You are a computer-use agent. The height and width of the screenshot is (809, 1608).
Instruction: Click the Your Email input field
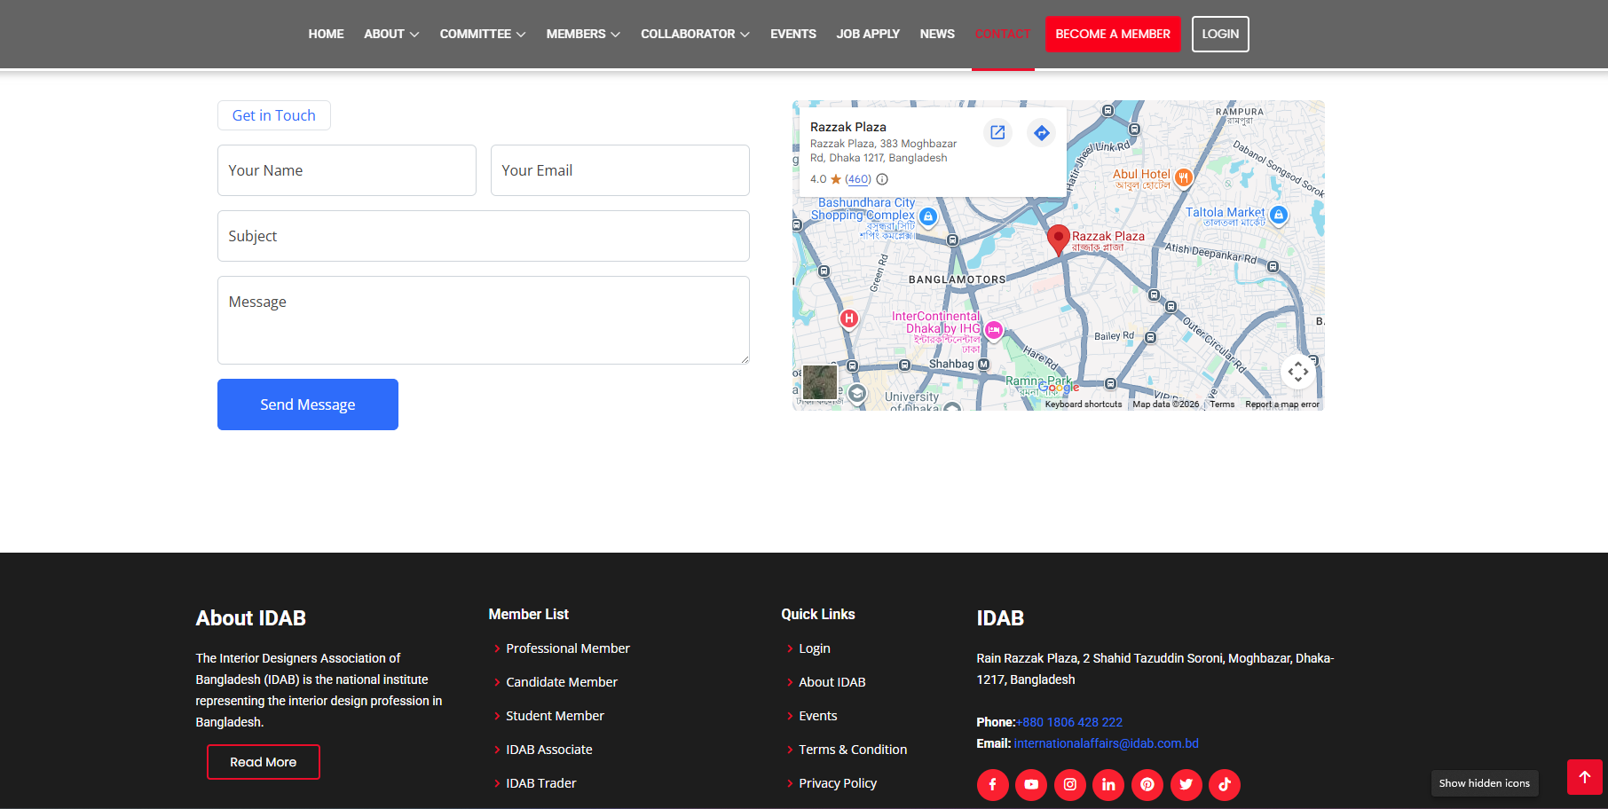point(619,170)
